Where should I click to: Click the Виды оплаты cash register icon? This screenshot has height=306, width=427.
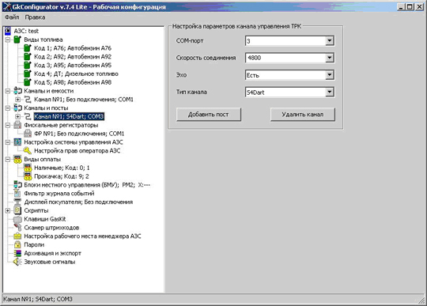pyautogui.click(x=17, y=159)
